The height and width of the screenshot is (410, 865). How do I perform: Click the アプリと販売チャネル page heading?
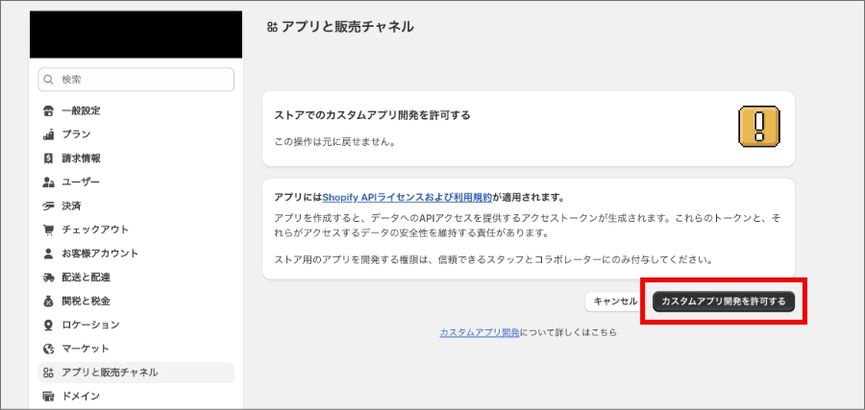(347, 27)
